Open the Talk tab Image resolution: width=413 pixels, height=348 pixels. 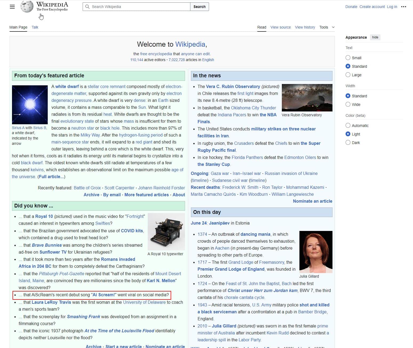[x=35, y=27]
